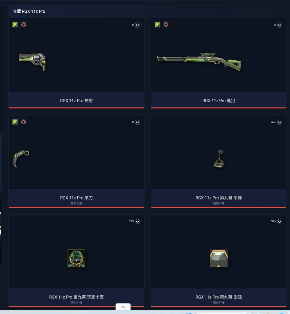Collapse panel with the up chevron tab
The width and height of the screenshot is (290, 314).
pyautogui.click(x=123, y=307)
